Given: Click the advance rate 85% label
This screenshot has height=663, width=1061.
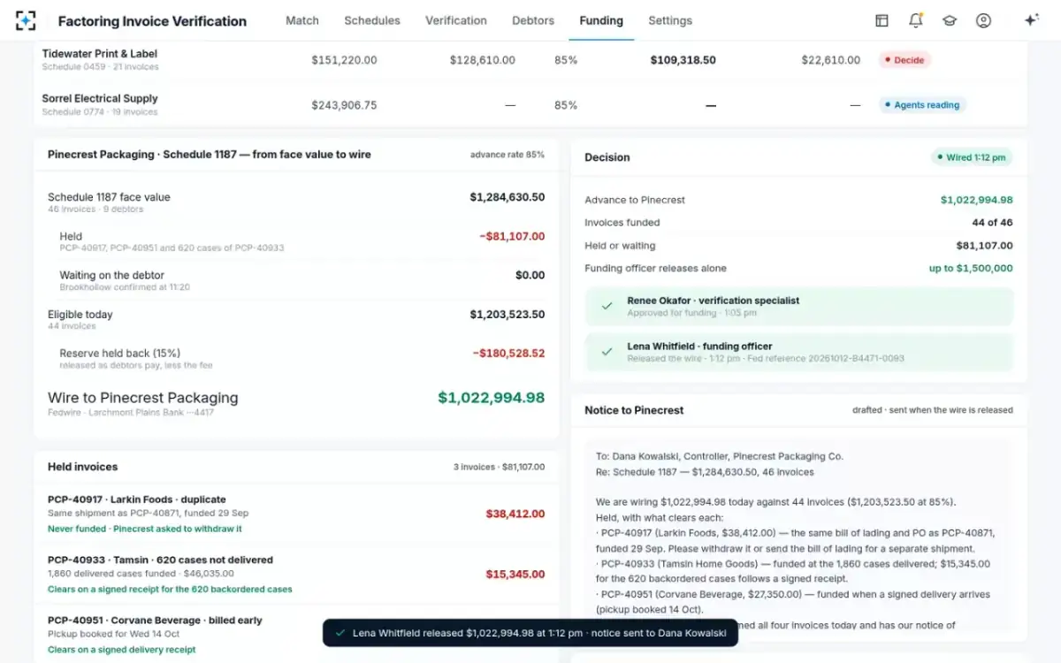Looking at the screenshot, I should point(508,155).
